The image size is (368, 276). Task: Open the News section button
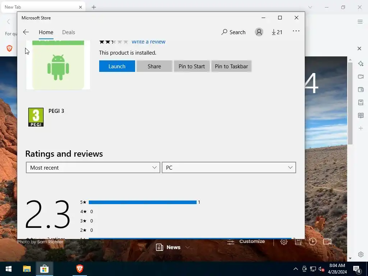point(168,247)
